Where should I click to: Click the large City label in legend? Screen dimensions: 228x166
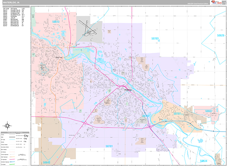point(27,136)
